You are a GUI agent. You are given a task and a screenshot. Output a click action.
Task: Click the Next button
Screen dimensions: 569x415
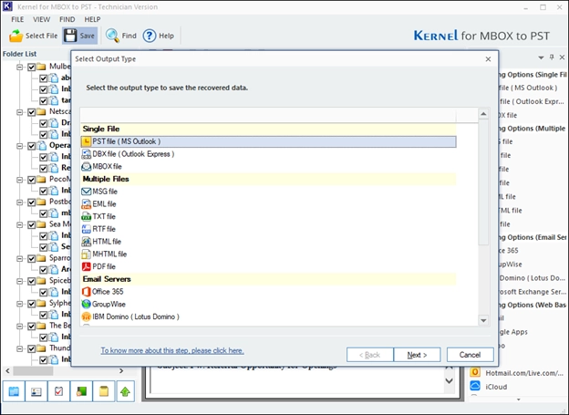(417, 355)
